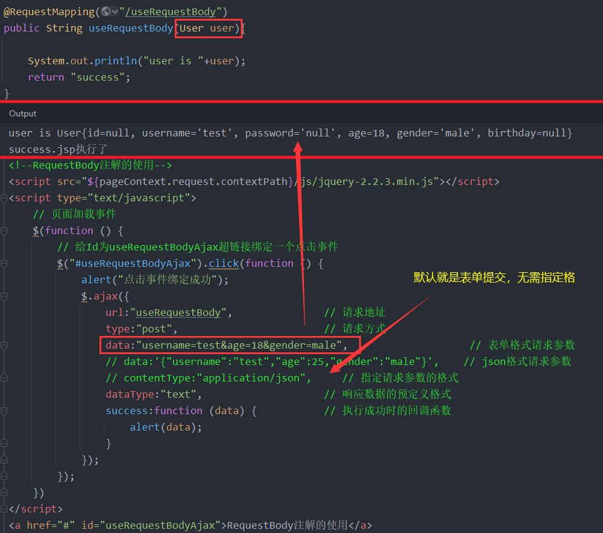Click the underlined click method call
The image size is (603, 533).
pos(224,263)
